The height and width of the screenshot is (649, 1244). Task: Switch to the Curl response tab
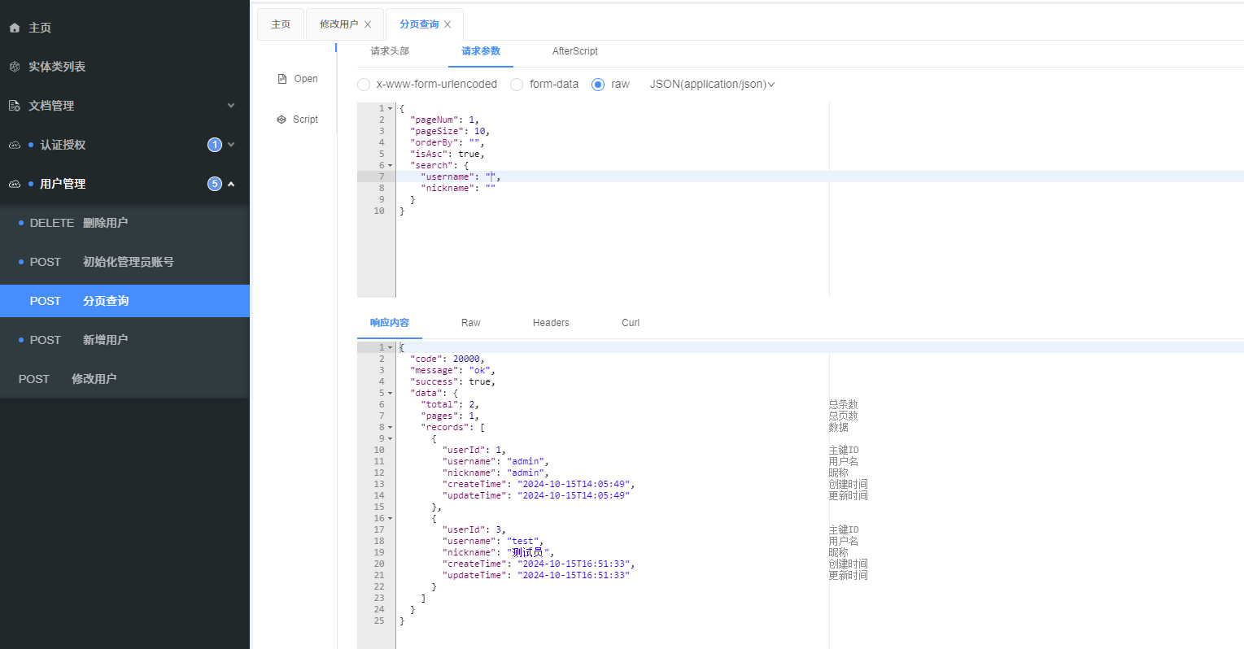(x=631, y=323)
